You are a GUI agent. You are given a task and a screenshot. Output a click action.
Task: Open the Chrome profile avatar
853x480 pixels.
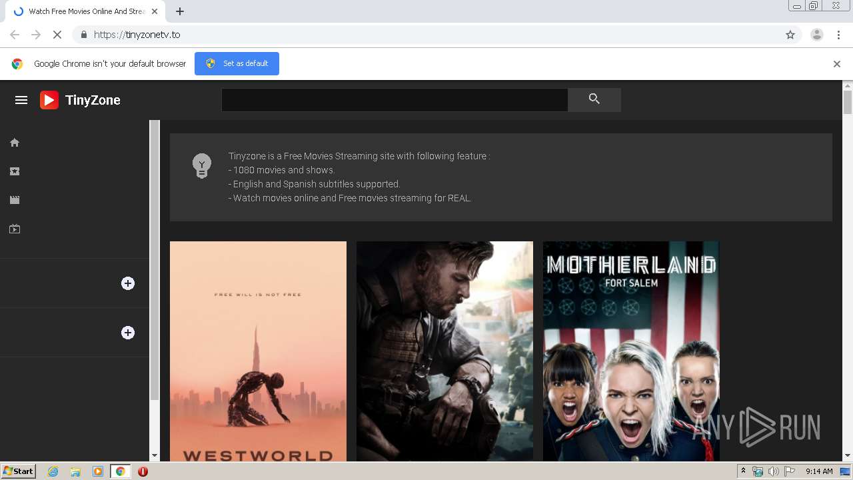(817, 35)
